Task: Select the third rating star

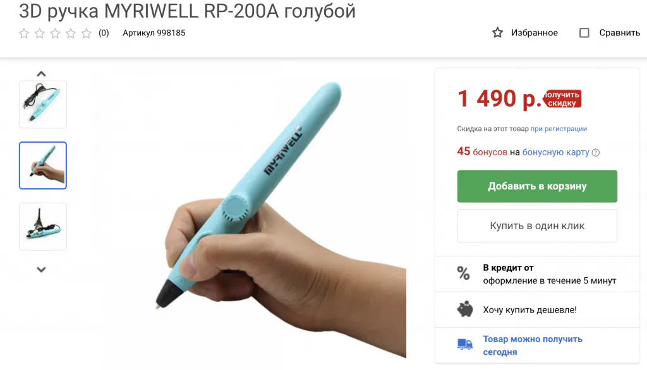Action: pyautogui.click(x=56, y=33)
